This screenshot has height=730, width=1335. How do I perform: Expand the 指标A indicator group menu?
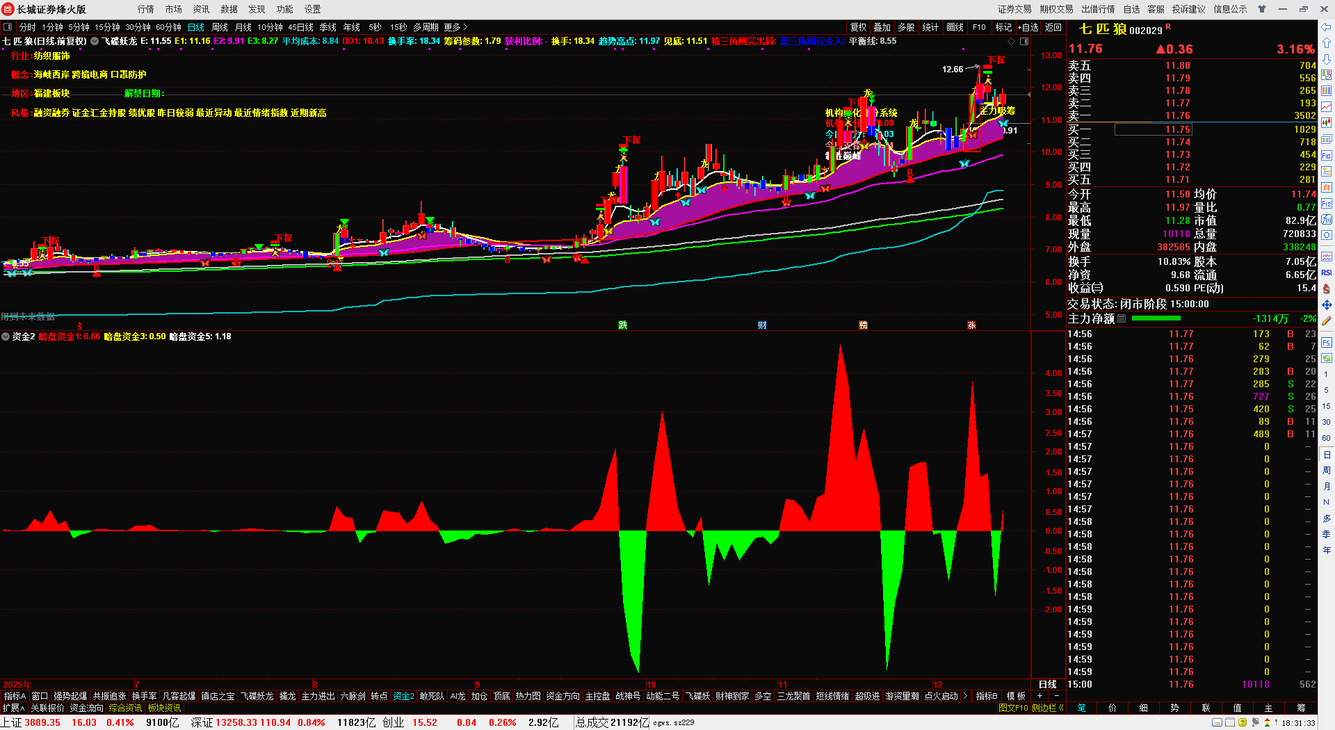15,696
